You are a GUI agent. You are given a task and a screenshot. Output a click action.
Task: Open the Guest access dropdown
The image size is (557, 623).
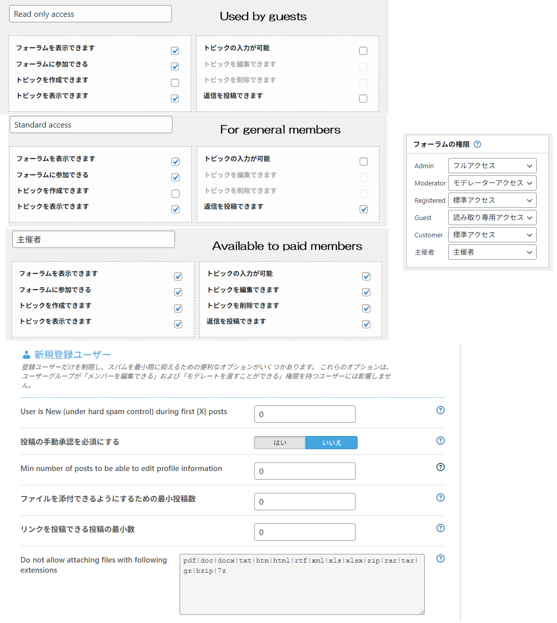[492, 217]
